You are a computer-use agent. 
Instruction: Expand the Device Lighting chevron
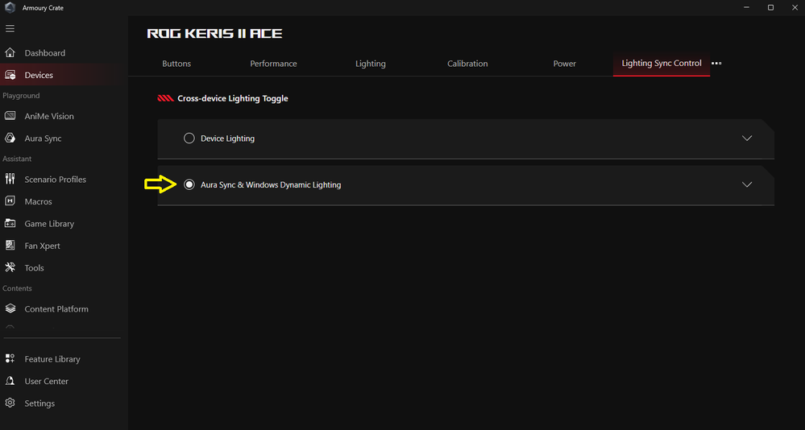(x=747, y=138)
